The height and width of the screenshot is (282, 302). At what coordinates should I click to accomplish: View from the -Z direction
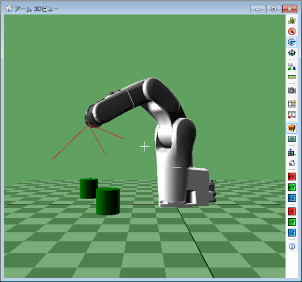click(x=292, y=233)
